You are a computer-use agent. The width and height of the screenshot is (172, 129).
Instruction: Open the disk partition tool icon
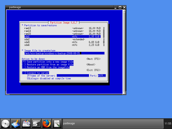(26, 124)
